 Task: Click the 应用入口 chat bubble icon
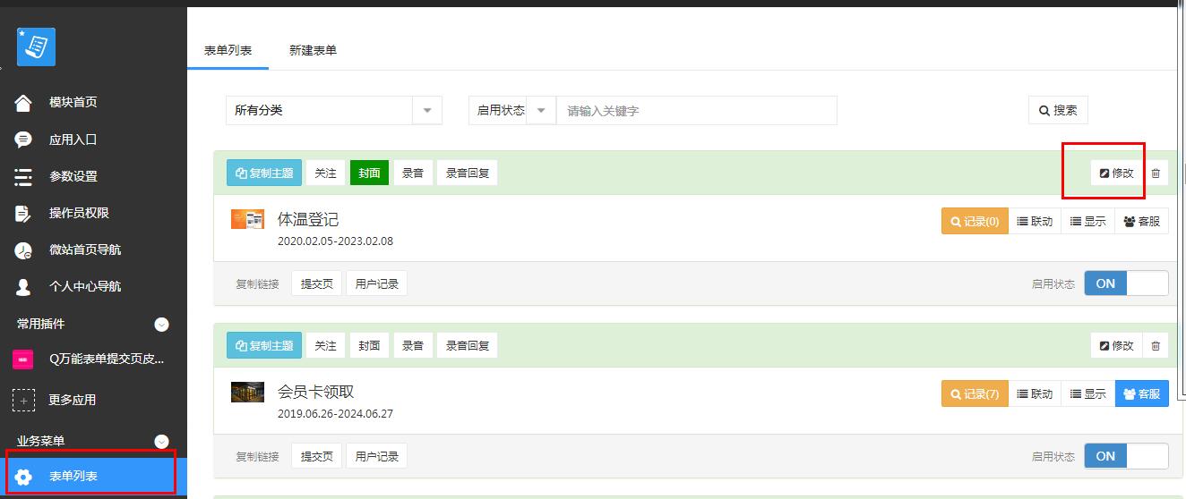pos(23,140)
